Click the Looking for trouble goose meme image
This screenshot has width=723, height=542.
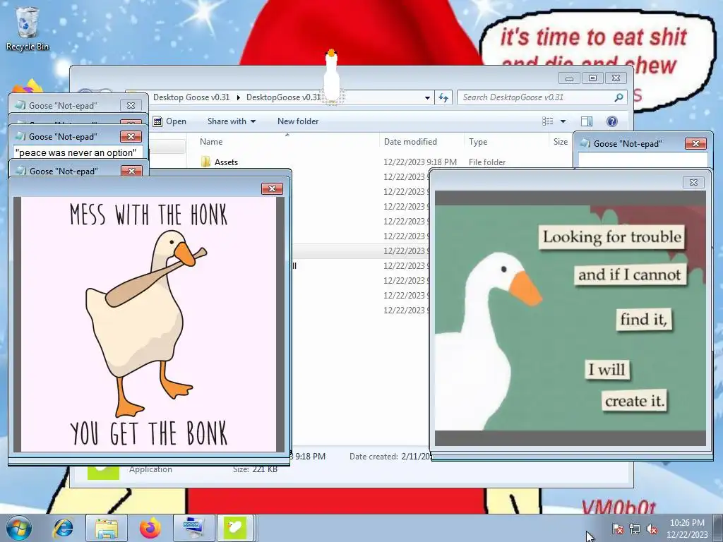click(570, 318)
